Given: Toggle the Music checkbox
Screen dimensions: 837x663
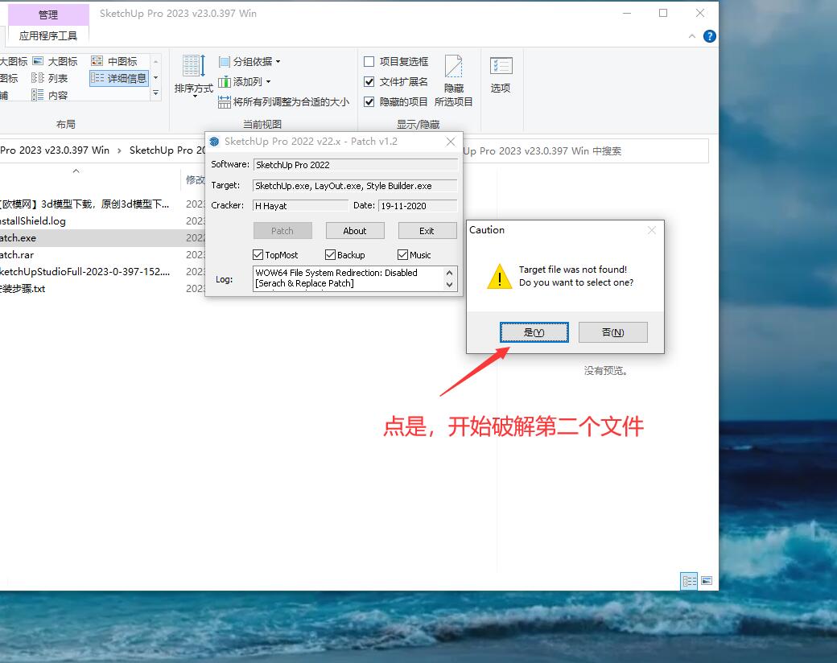Looking at the screenshot, I should [403, 254].
